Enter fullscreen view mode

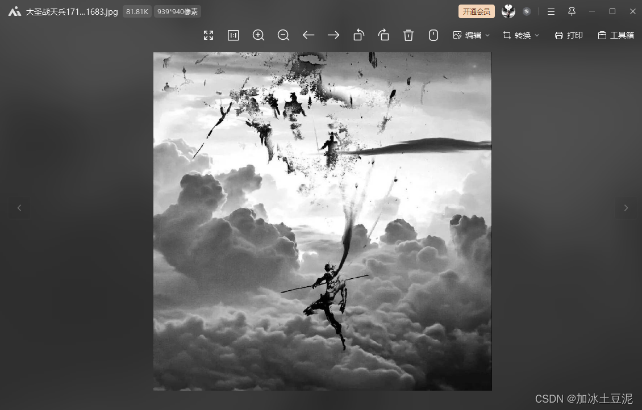coord(209,35)
